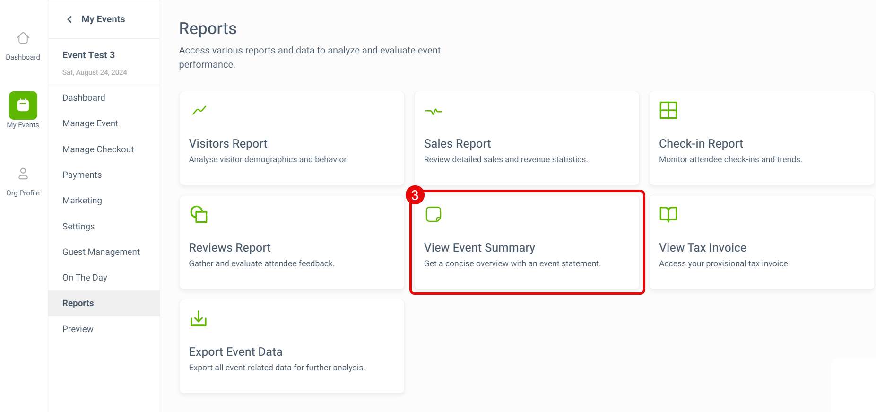Navigate to Payments section
Image resolution: width=876 pixels, height=412 pixels.
[82, 175]
